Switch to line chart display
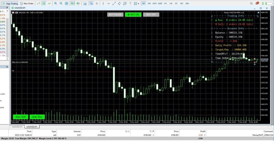The image size is (274, 141). 49,4
